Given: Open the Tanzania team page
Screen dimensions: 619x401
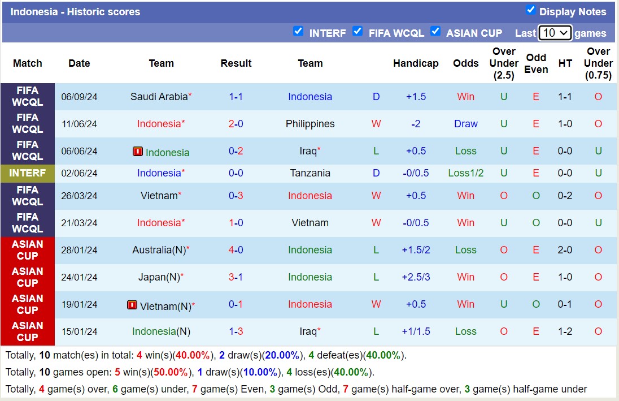Looking at the screenshot, I should coord(310,173).
